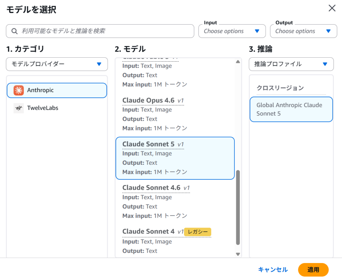This screenshot has height=278, width=342.
Task: Focus the model and inference search field
Action: pyautogui.click(x=100, y=31)
